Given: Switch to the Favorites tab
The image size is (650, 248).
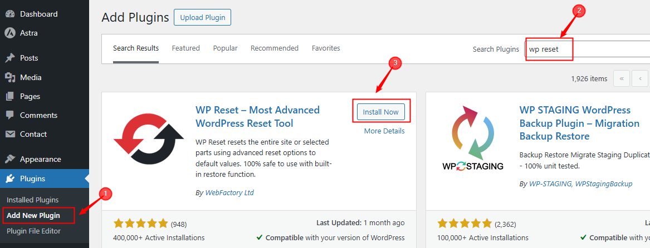Looking at the screenshot, I should point(326,48).
